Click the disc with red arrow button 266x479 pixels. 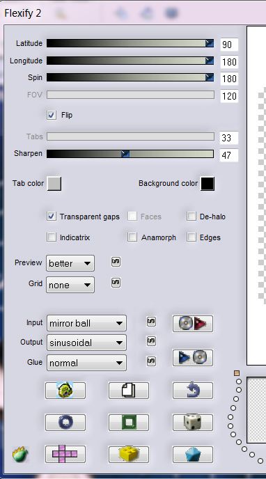point(193,323)
